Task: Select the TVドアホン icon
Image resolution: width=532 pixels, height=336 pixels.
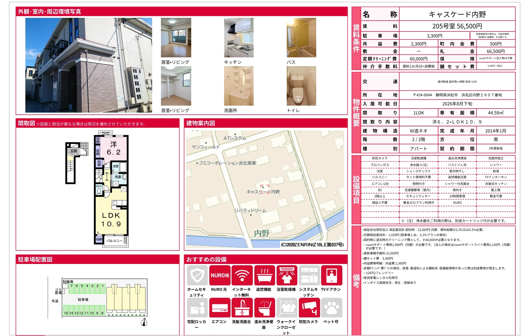Action: click(x=331, y=275)
